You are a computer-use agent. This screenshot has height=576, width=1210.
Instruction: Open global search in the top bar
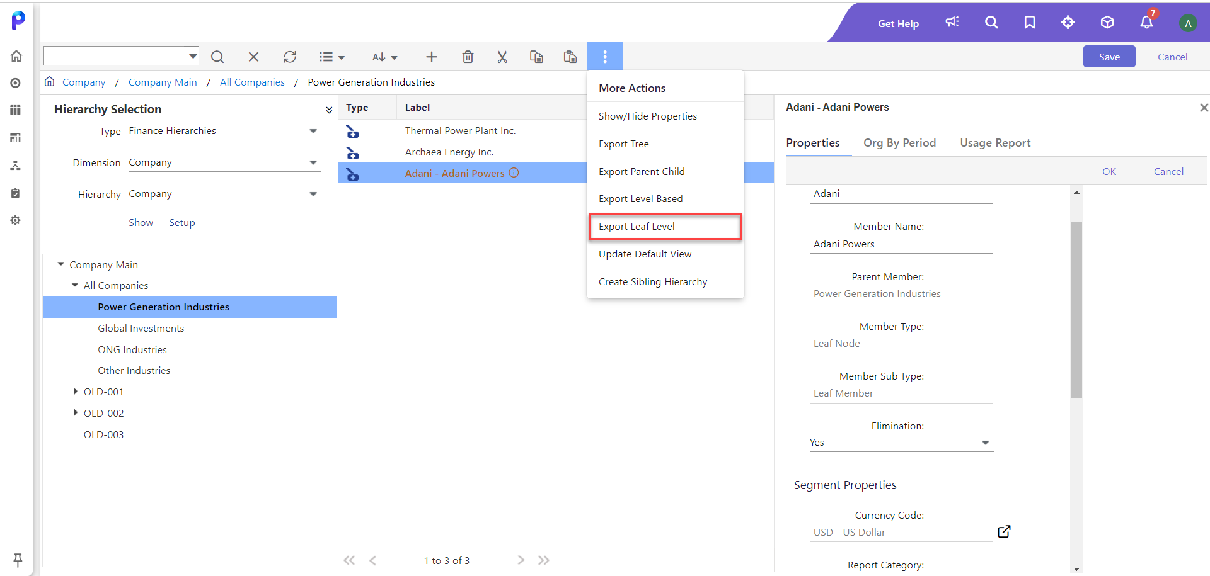coord(991,22)
